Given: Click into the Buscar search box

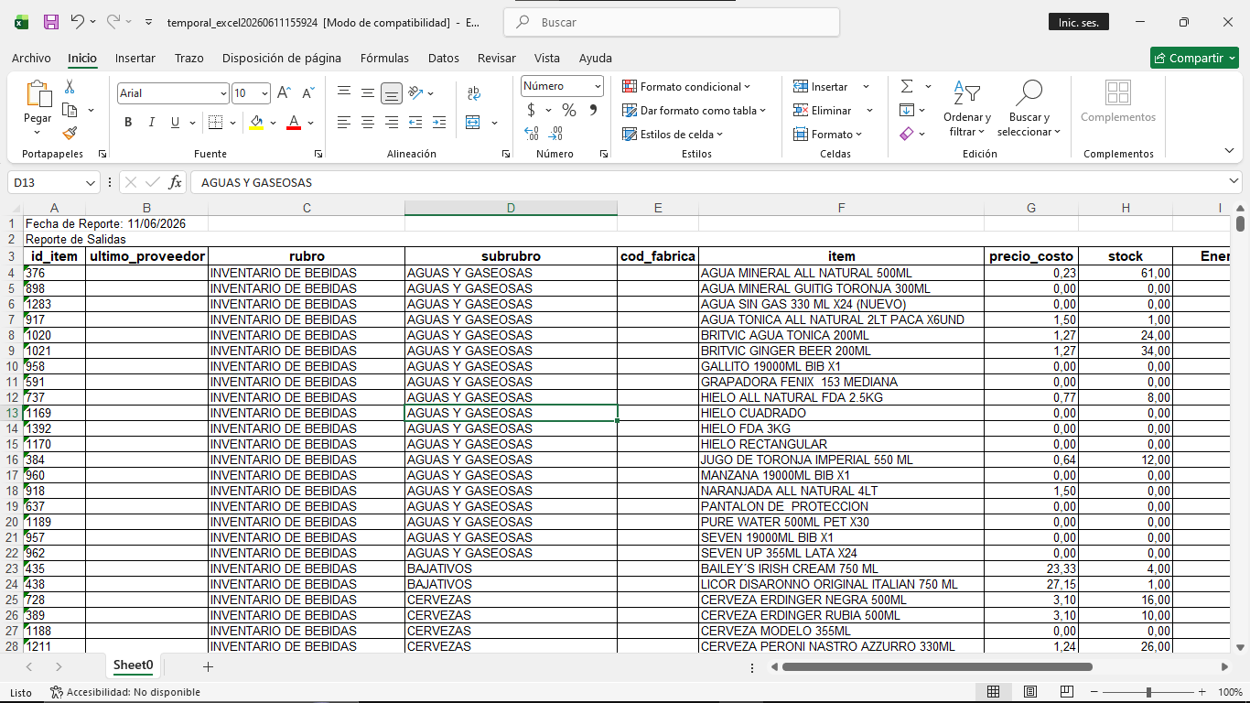Looking at the screenshot, I should tap(672, 22).
